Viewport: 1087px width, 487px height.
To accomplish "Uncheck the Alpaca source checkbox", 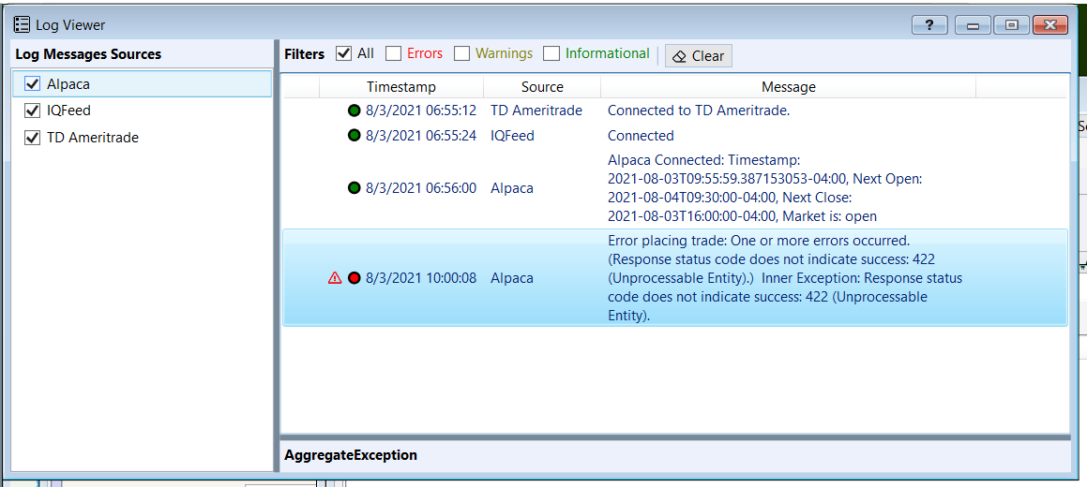I will click(x=32, y=84).
